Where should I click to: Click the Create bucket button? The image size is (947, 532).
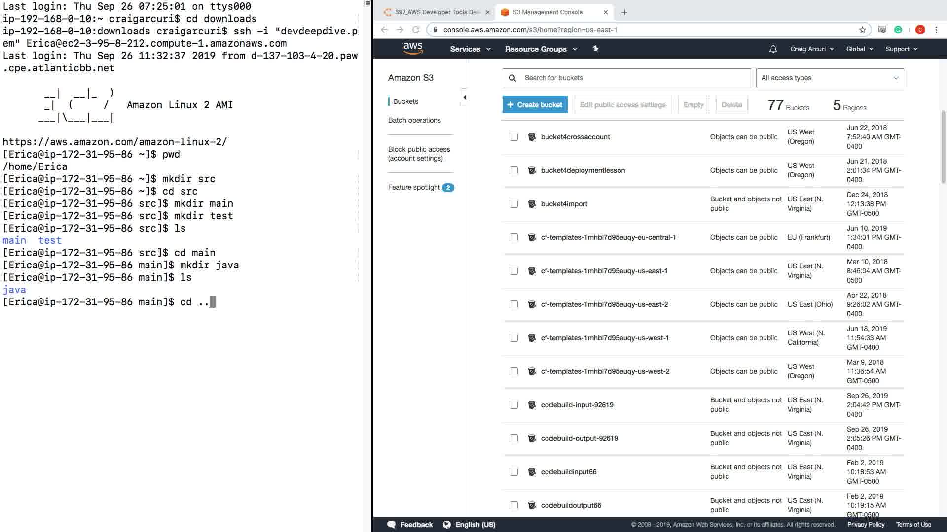[x=535, y=104]
